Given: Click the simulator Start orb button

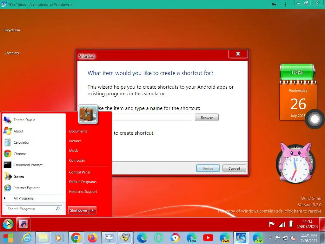Looking at the screenshot, I should 8,224.
